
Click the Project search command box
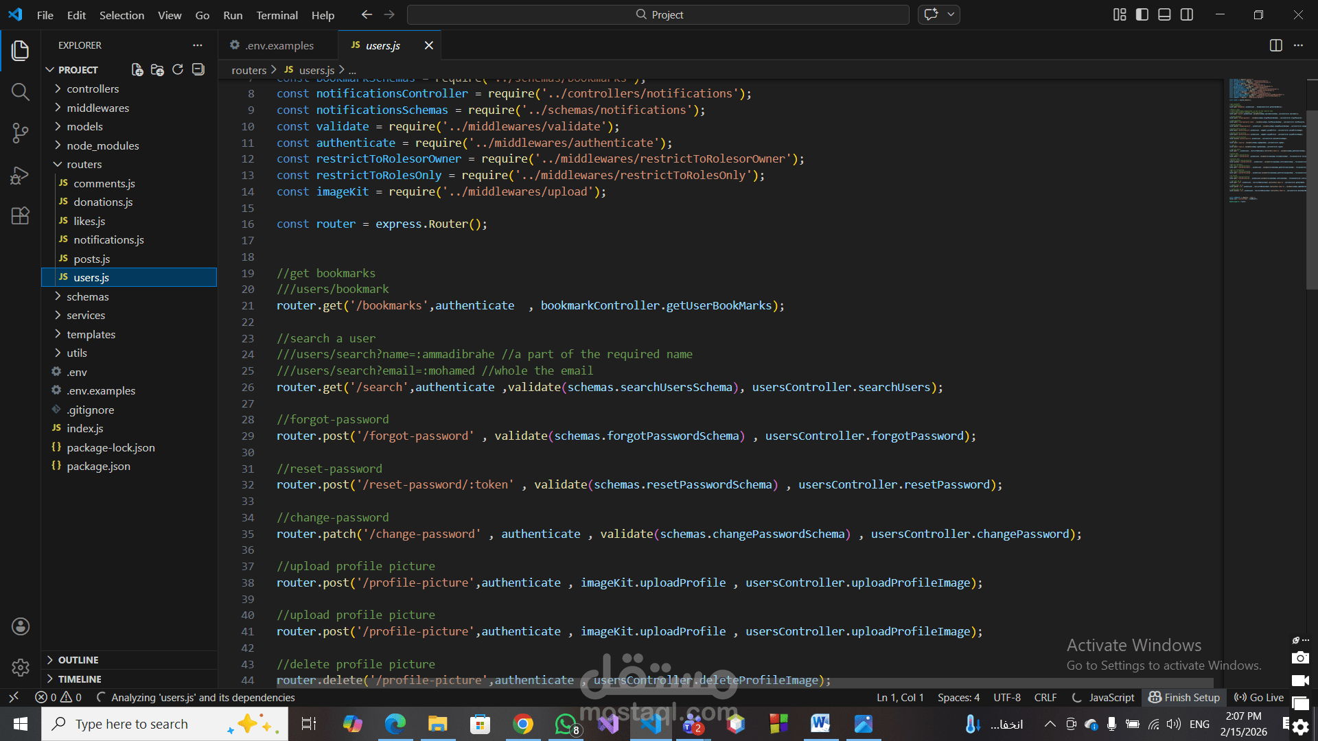pos(658,14)
